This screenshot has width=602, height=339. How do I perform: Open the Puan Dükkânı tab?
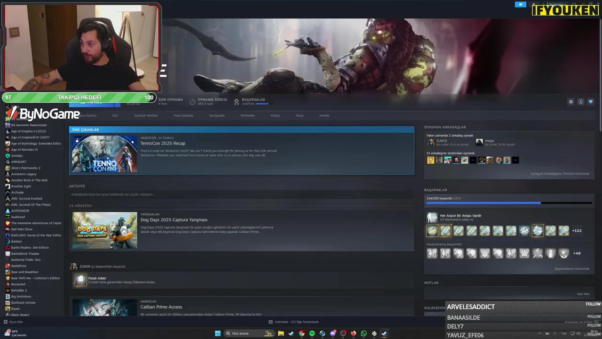coord(183,115)
